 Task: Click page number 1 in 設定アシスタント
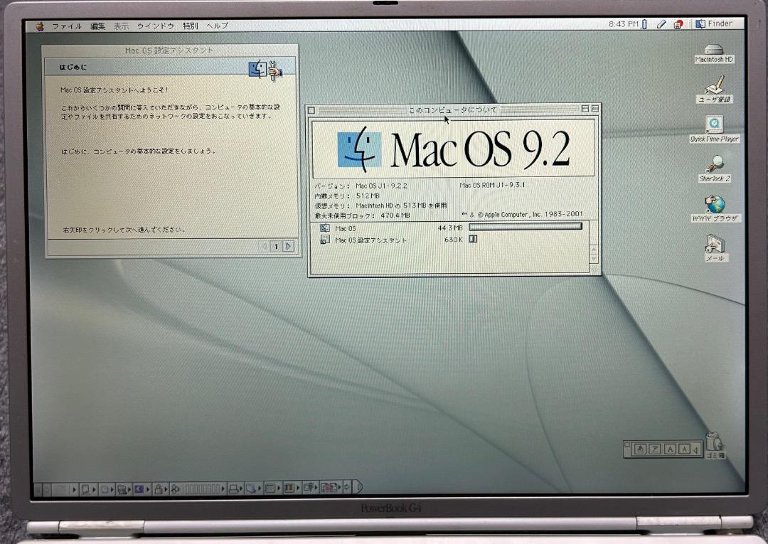pos(276,246)
